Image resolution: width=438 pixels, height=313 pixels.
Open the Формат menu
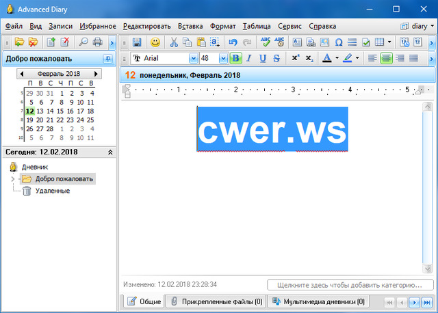click(223, 26)
